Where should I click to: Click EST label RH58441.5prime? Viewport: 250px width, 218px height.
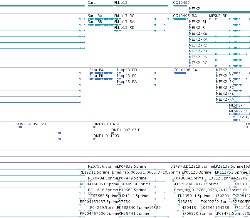coord(134,214)
